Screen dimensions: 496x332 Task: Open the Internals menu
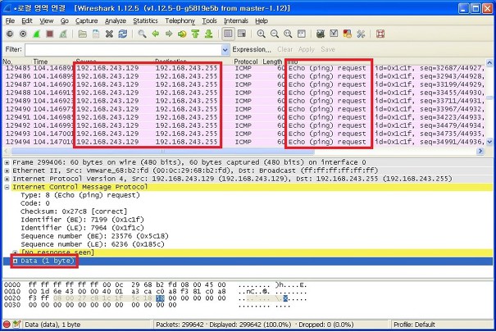[x=236, y=20]
